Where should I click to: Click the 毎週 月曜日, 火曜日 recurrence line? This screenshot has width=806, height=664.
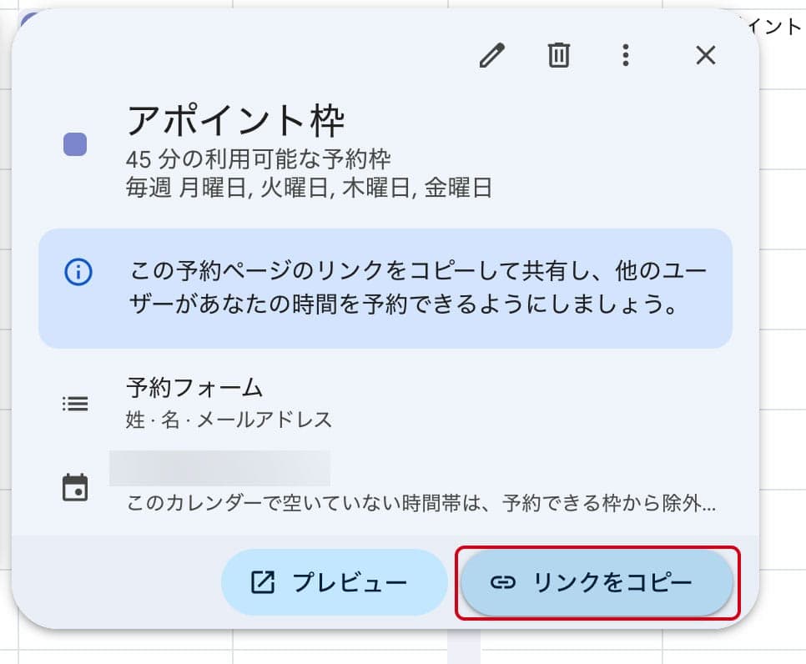click(x=308, y=188)
